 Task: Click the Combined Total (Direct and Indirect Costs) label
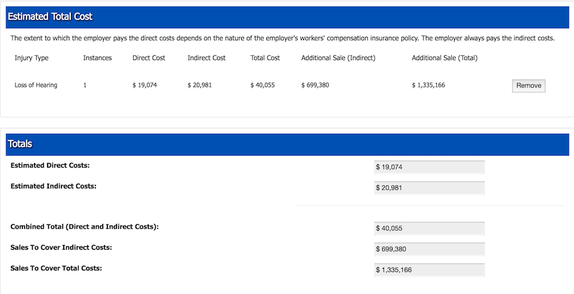pyautogui.click(x=84, y=227)
